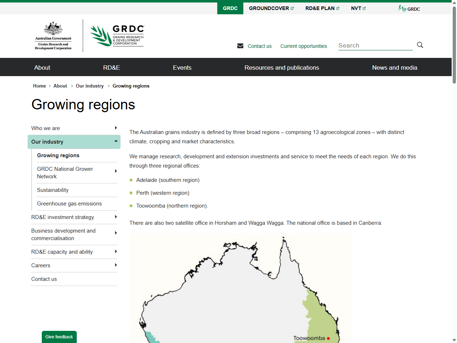Click external link icon beside NVT

(x=364, y=8)
